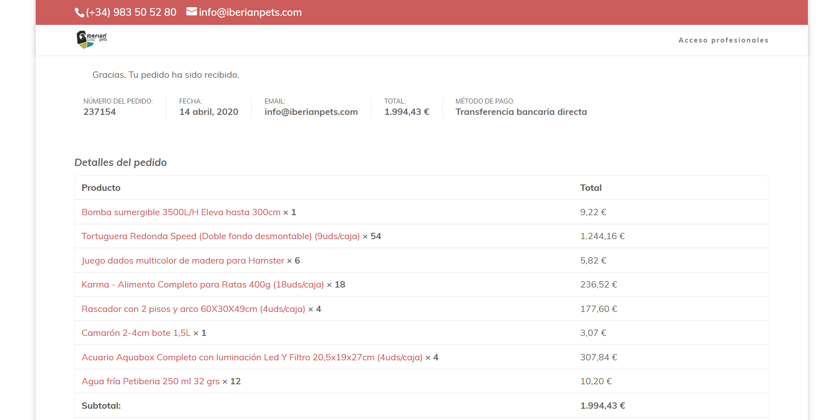Click the Subtotal: label
This screenshot has width=840, height=420.
101,406
